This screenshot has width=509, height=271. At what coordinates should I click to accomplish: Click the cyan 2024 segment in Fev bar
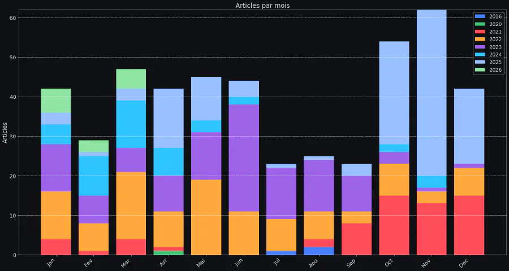[x=93, y=176]
